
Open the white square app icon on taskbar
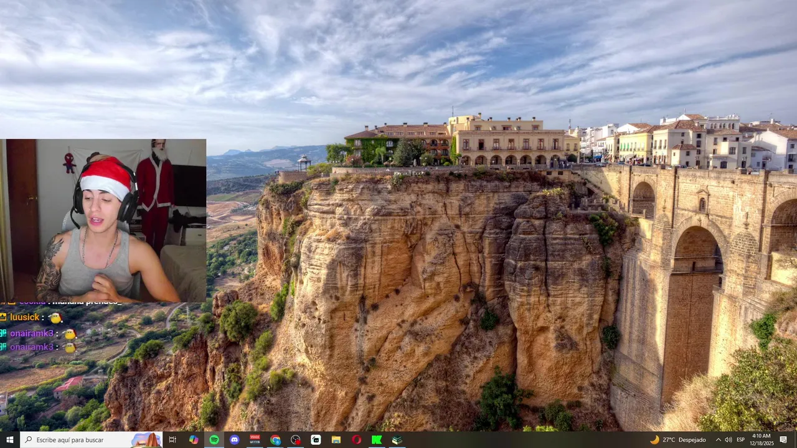pyautogui.click(x=316, y=440)
